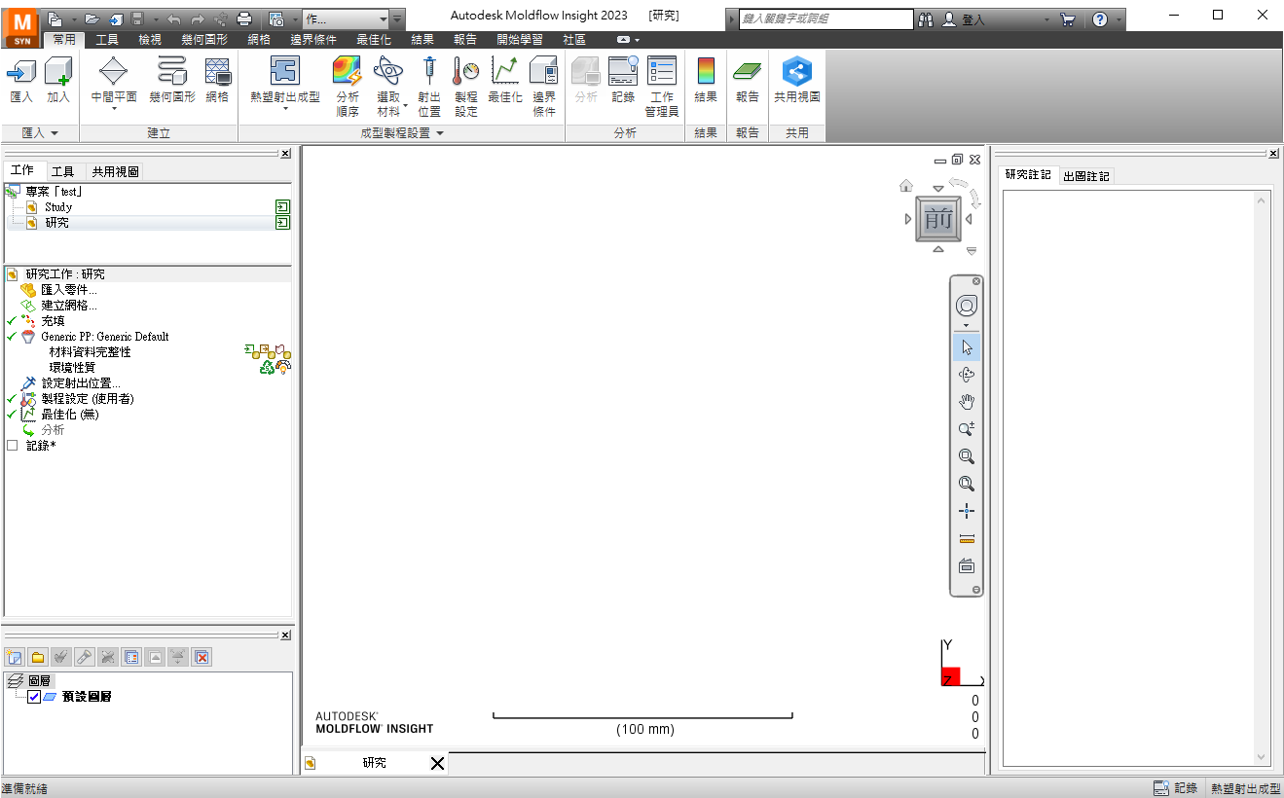Viewport: 1284px width, 798px height.
Task: Select the arrow pointer tool in navigation bar
Action: pos(967,347)
